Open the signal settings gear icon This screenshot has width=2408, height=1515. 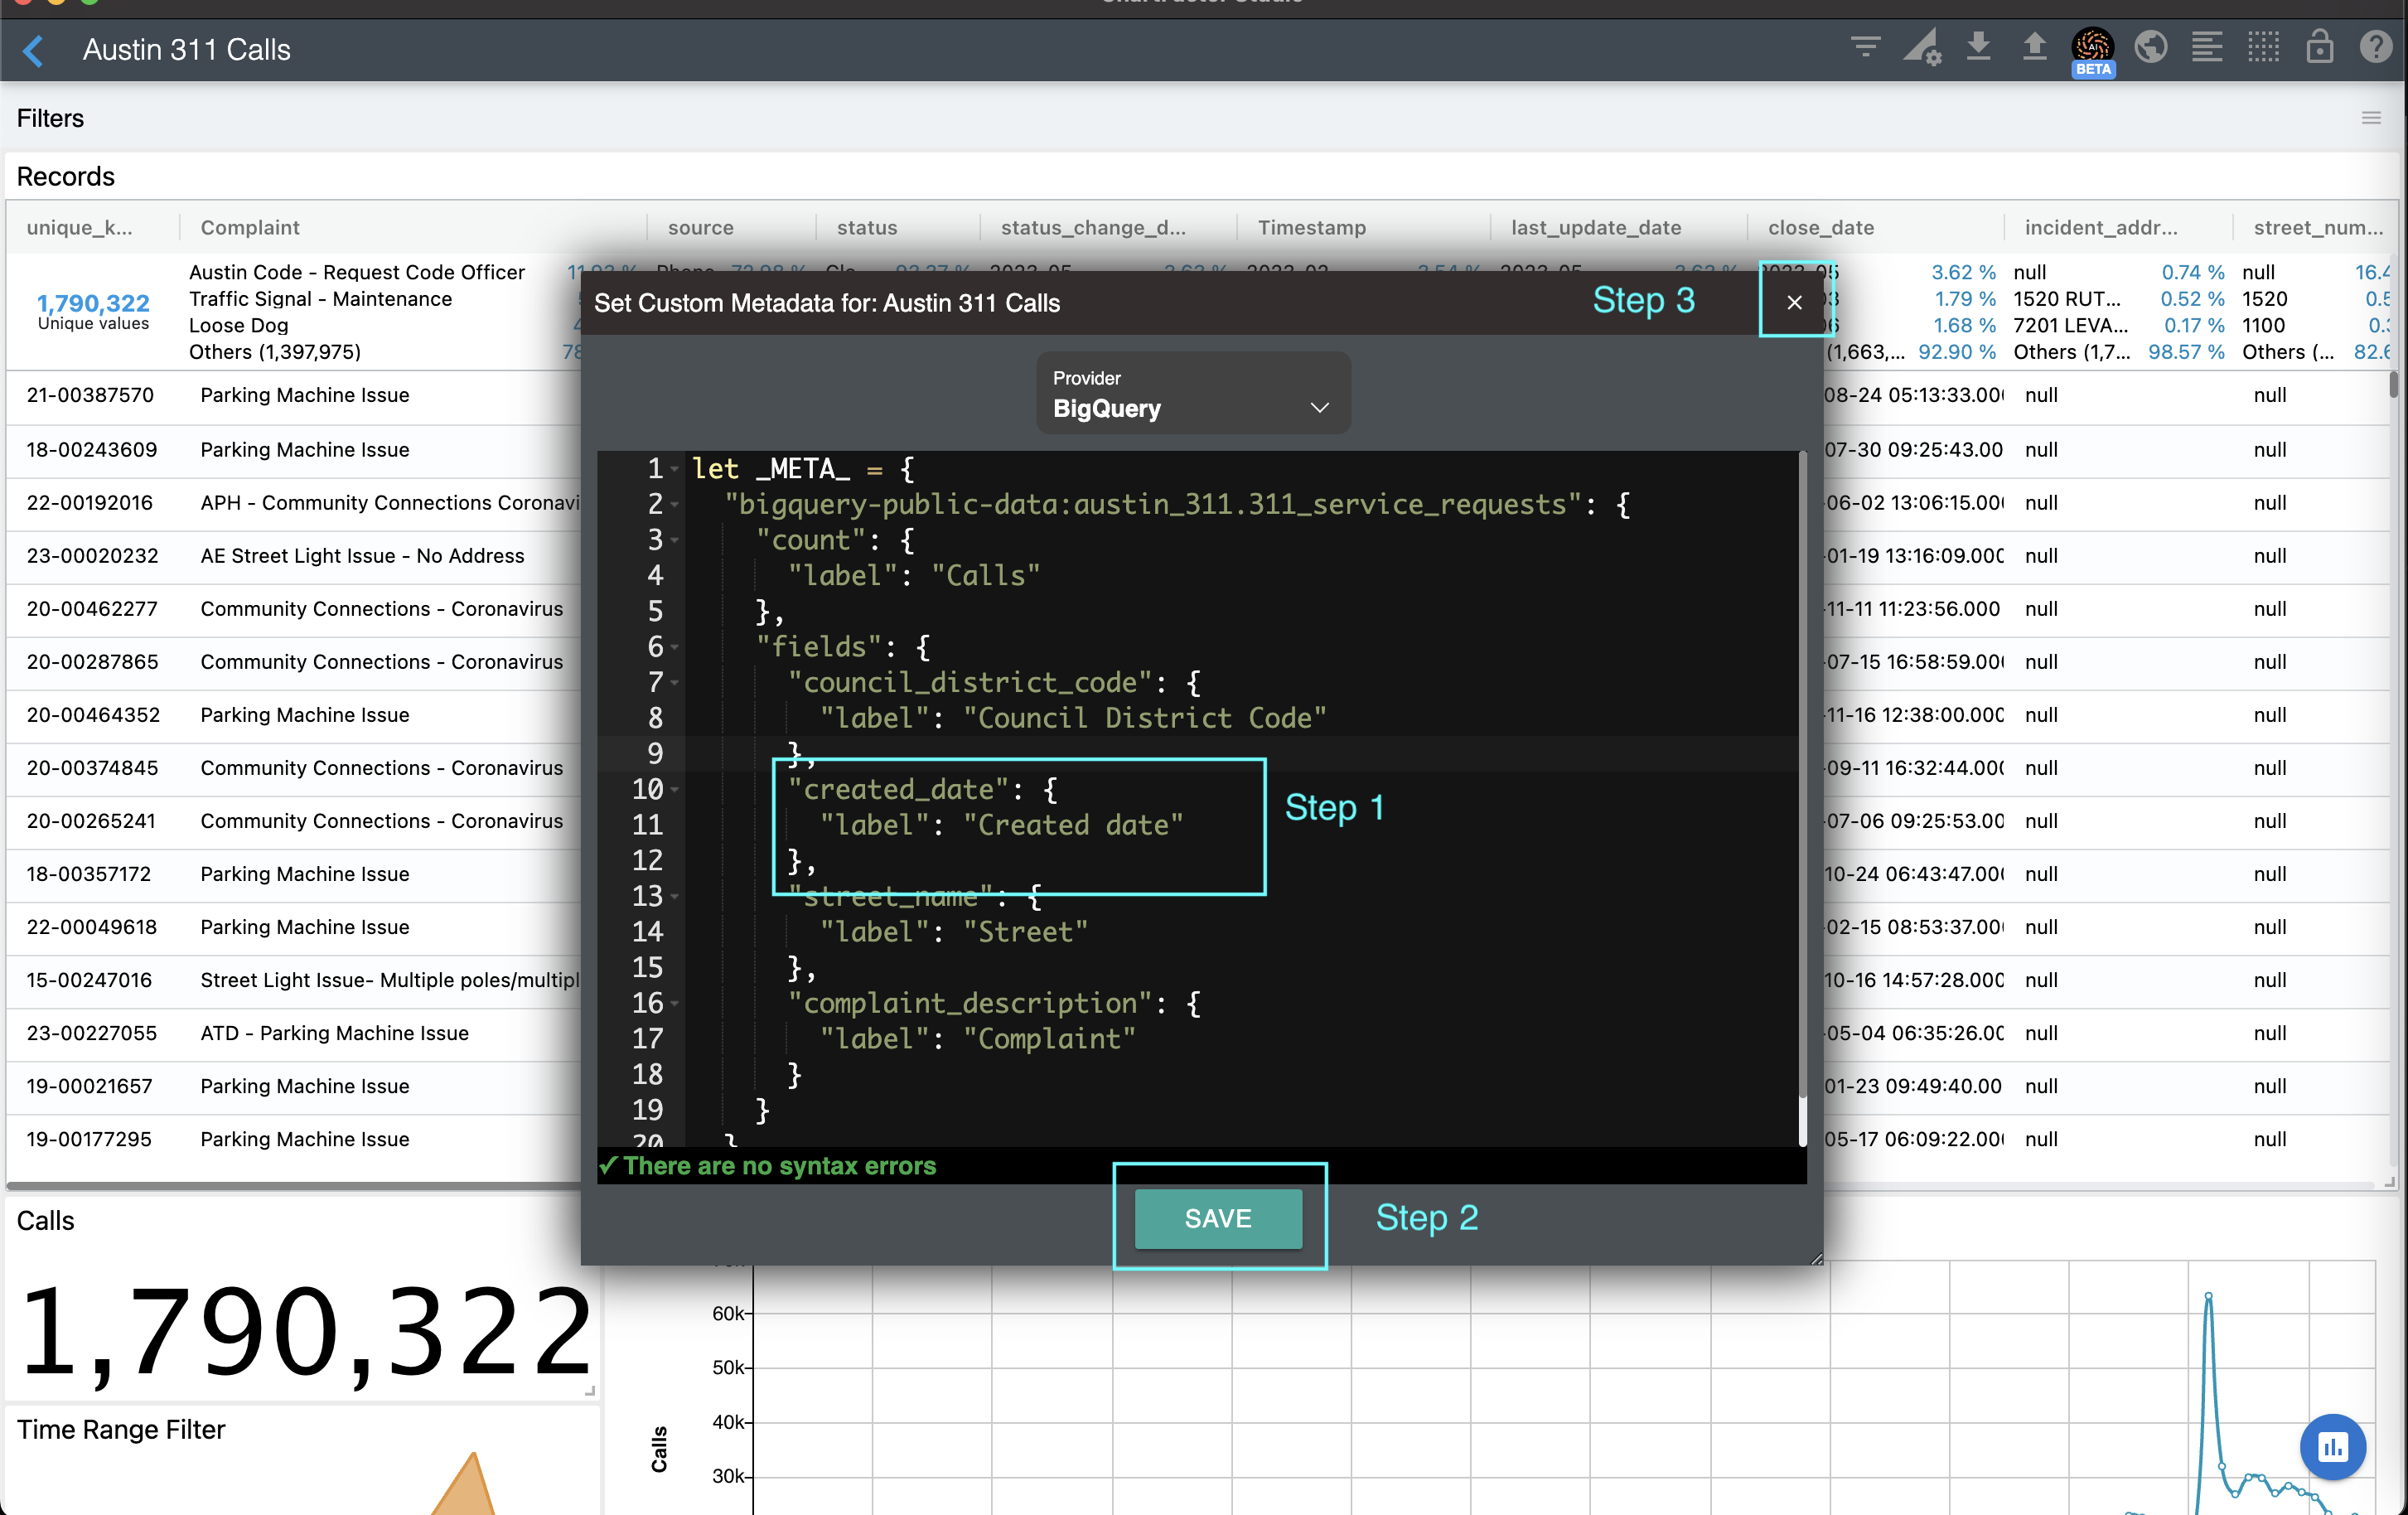point(1921,48)
